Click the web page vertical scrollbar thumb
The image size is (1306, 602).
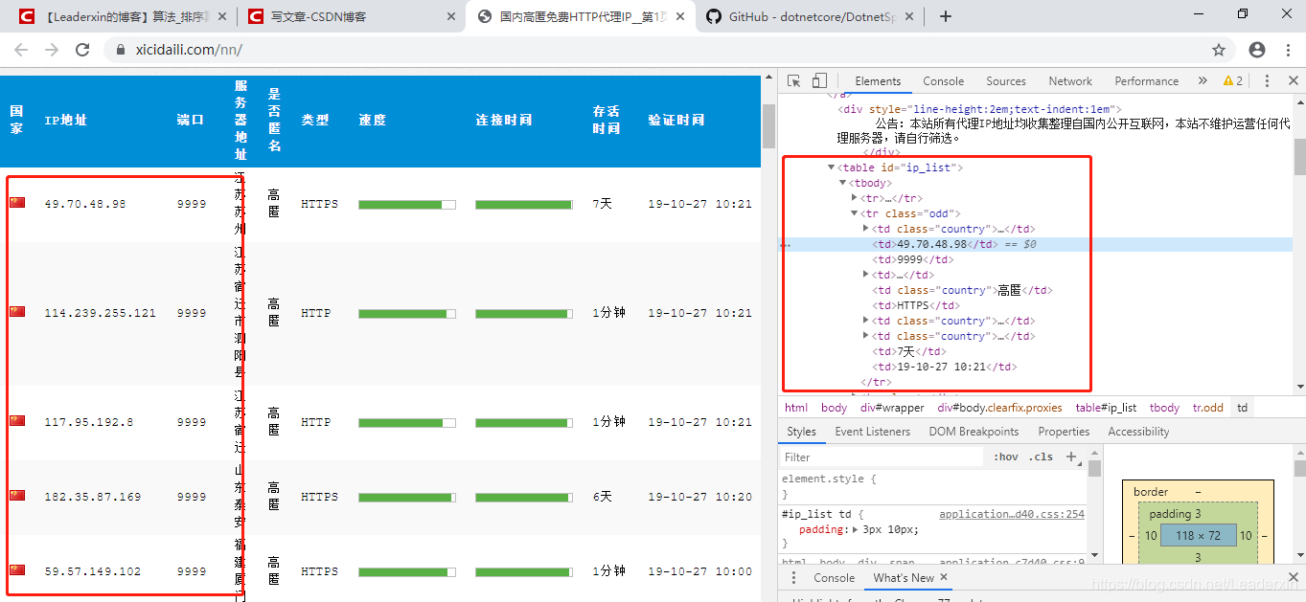[768, 125]
